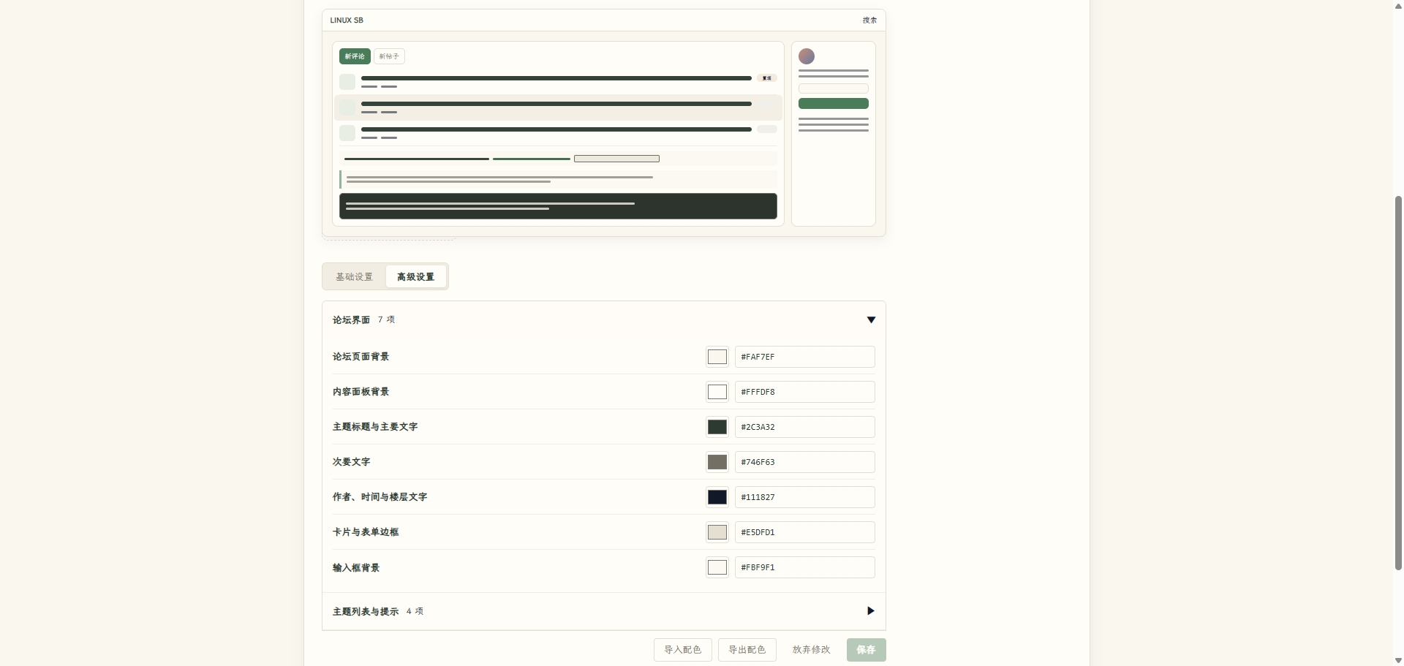
Task: Focus the #FAF7EF hex input field
Action: (x=805, y=357)
